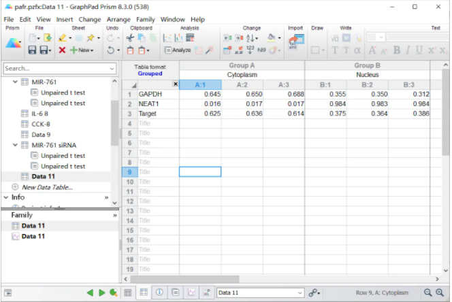452x302 pixels.
Task: Click the Layouts icon in status bar
Action: coord(207,292)
